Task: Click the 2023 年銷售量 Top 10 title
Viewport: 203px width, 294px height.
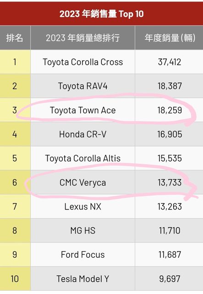Action: (x=101, y=14)
